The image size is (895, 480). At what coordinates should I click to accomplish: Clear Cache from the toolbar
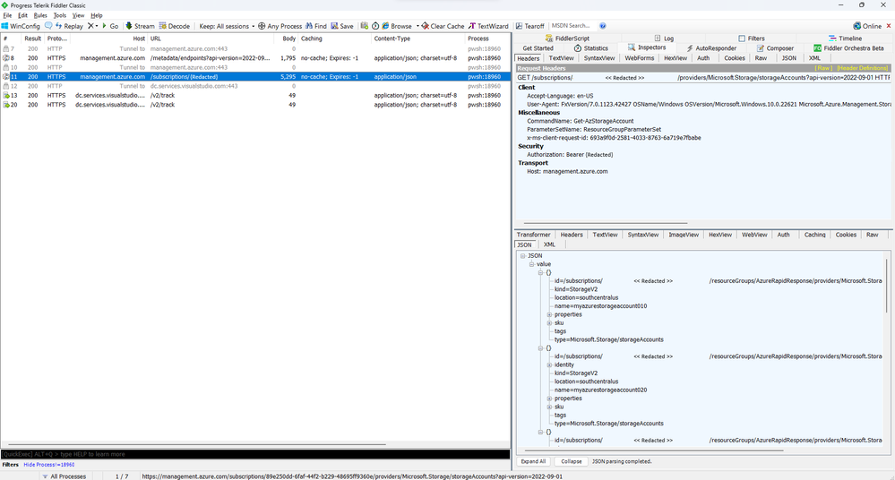point(443,26)
